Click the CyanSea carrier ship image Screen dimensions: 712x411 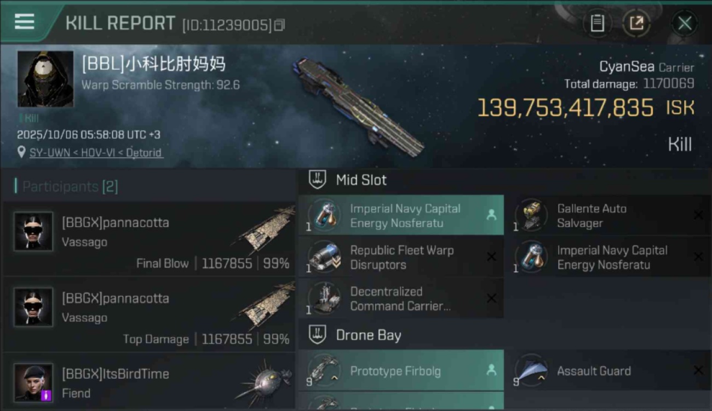click(x=359, y=106)
